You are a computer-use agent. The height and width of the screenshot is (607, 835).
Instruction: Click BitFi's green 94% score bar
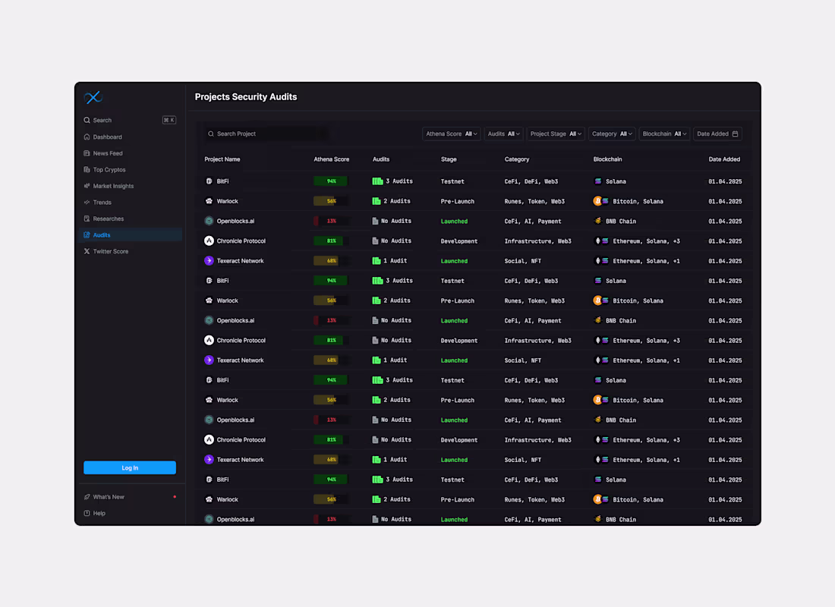coord(332,181)
